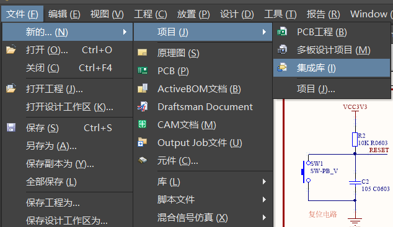Create new PCB工程 (B) project
Viewport: 393px width, 227px height.
click(332, 32)
